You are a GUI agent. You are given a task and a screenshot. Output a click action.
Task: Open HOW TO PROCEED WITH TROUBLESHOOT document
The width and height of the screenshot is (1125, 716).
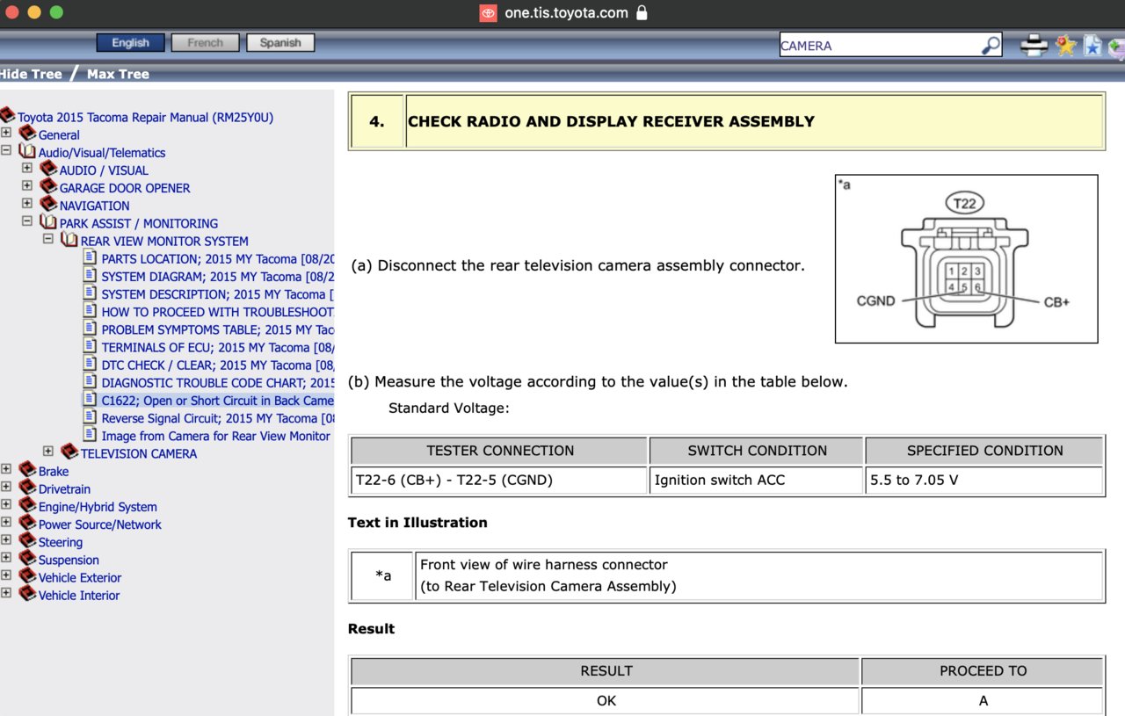[217, 312]
